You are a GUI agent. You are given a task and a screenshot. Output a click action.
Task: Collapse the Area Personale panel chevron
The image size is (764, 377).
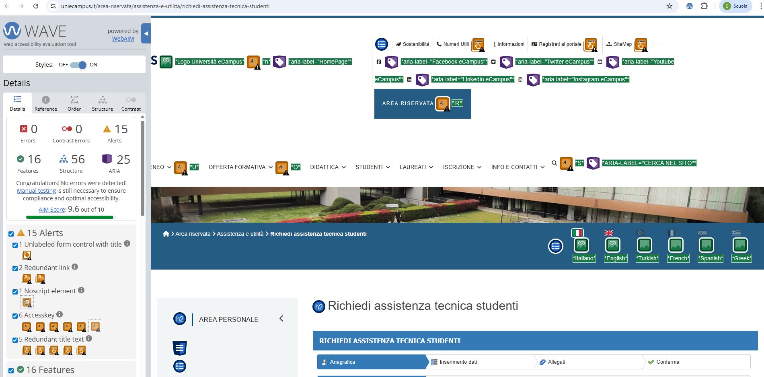click(281, 319)
